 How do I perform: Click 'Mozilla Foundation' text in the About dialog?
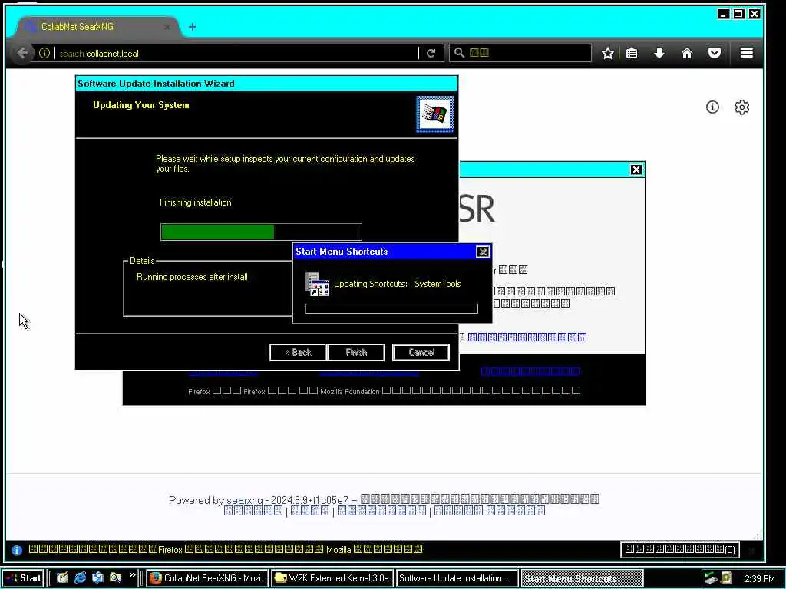pyautogui.click(x=350, y=391)
